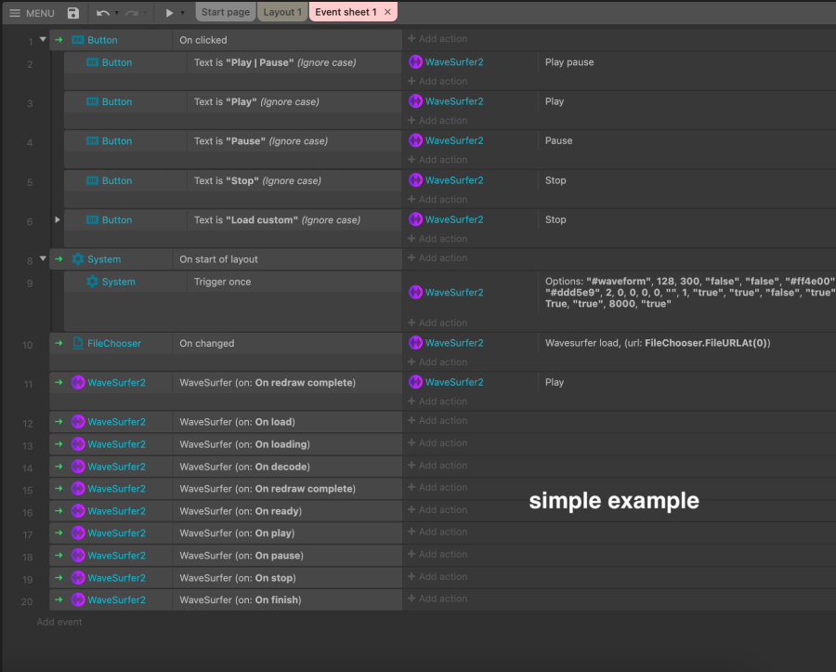
Task: Collapse event 1 Button On clicked
Action: pos(43,39)
